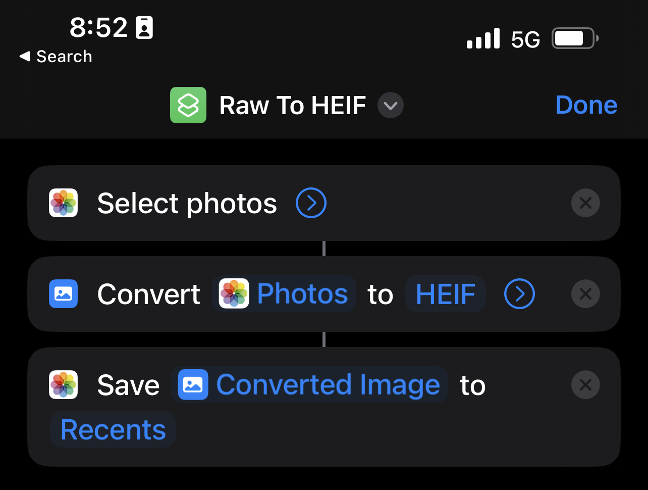Tap the cellular signal bars icon
The height and width of the screenshot is (490, 648).
(x=483, y=38)
